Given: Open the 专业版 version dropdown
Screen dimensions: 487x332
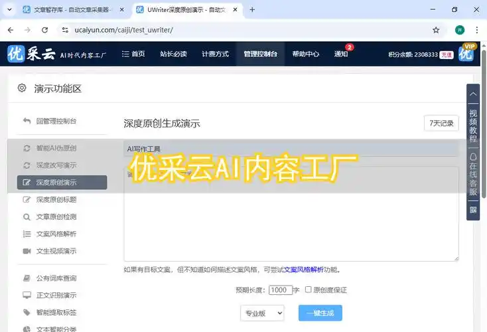Looking at the screenshot, I should click(262, 313).
